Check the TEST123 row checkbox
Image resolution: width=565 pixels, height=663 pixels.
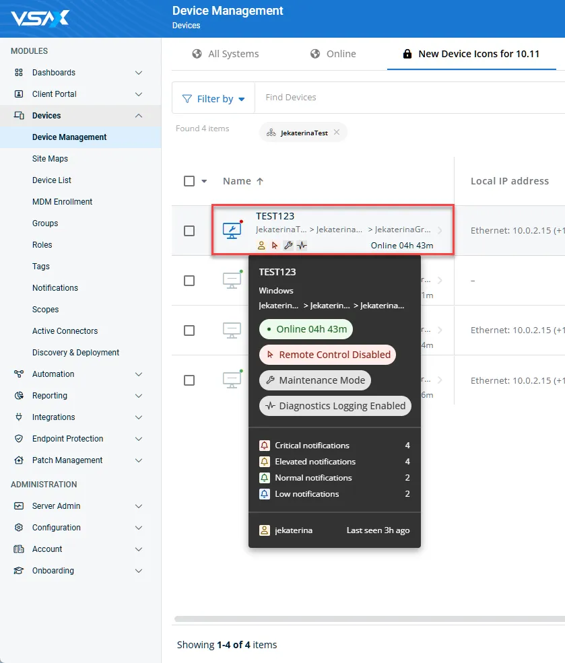click(189, 231)
